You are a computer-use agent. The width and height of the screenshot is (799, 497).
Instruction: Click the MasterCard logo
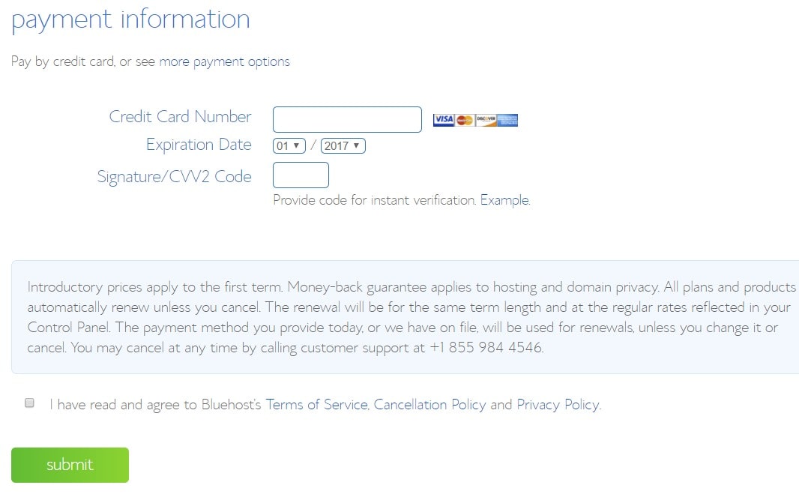tap(465, 120)
